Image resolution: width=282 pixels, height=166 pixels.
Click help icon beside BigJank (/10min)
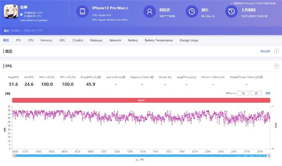point(153,77)
